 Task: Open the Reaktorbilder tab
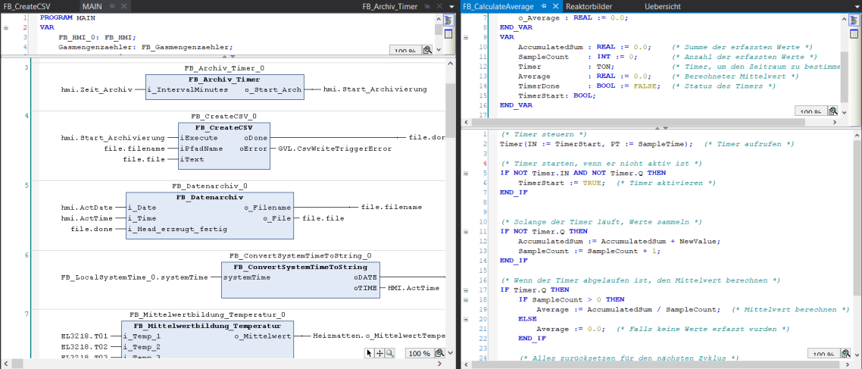(x=590, y=7)
